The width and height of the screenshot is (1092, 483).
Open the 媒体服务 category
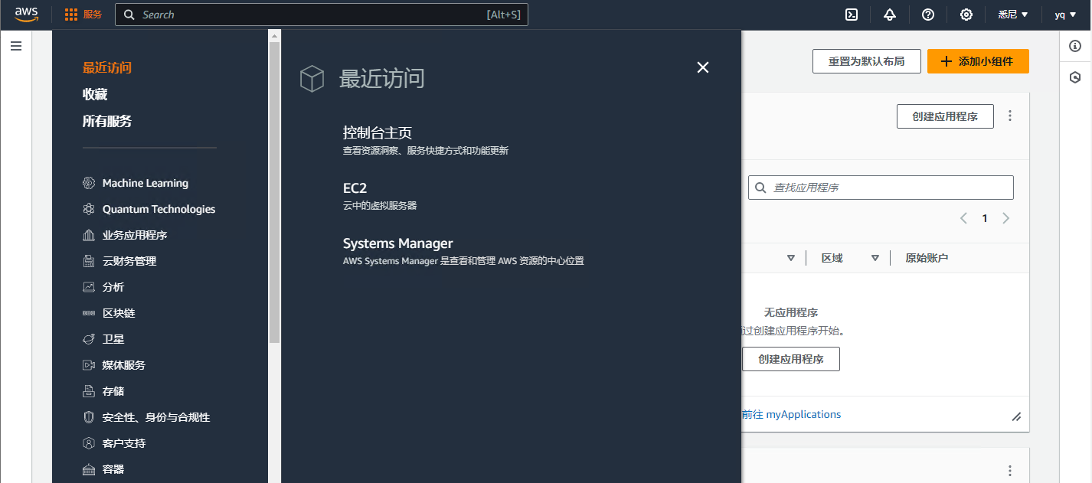coord(124,365)
